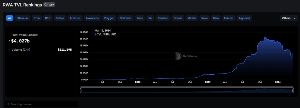Filter rankings by BSC

(48, 18)
